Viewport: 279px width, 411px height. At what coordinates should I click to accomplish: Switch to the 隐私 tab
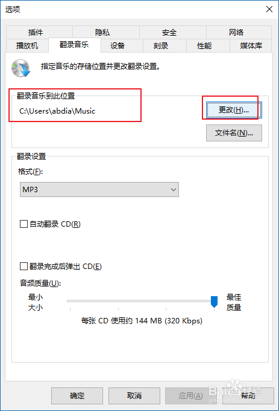[102, 32]
